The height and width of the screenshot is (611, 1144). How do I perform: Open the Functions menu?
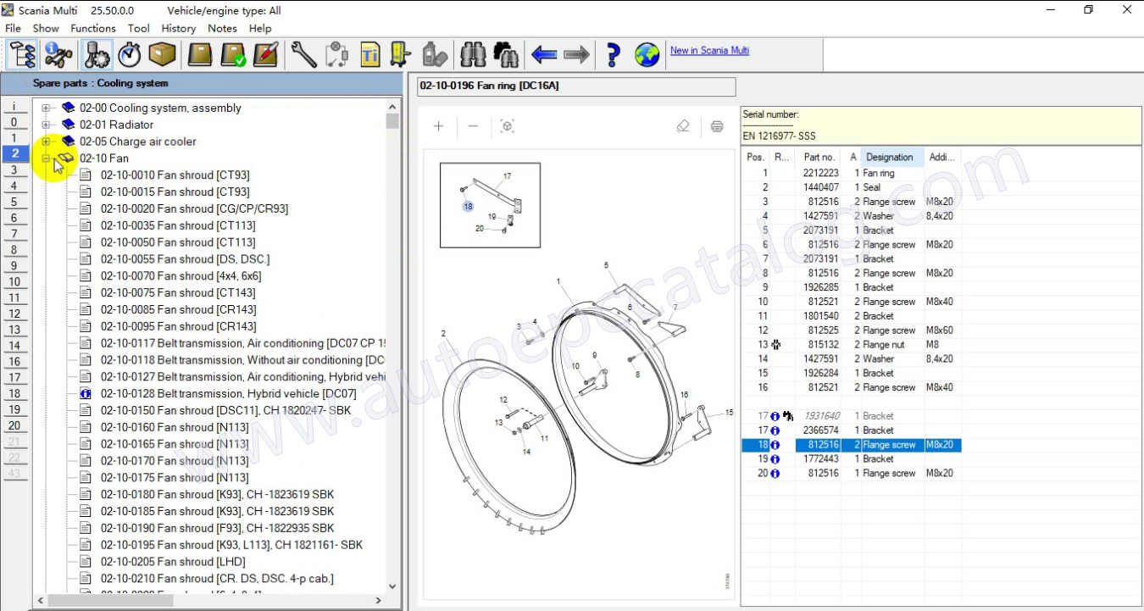pos(93,28)
